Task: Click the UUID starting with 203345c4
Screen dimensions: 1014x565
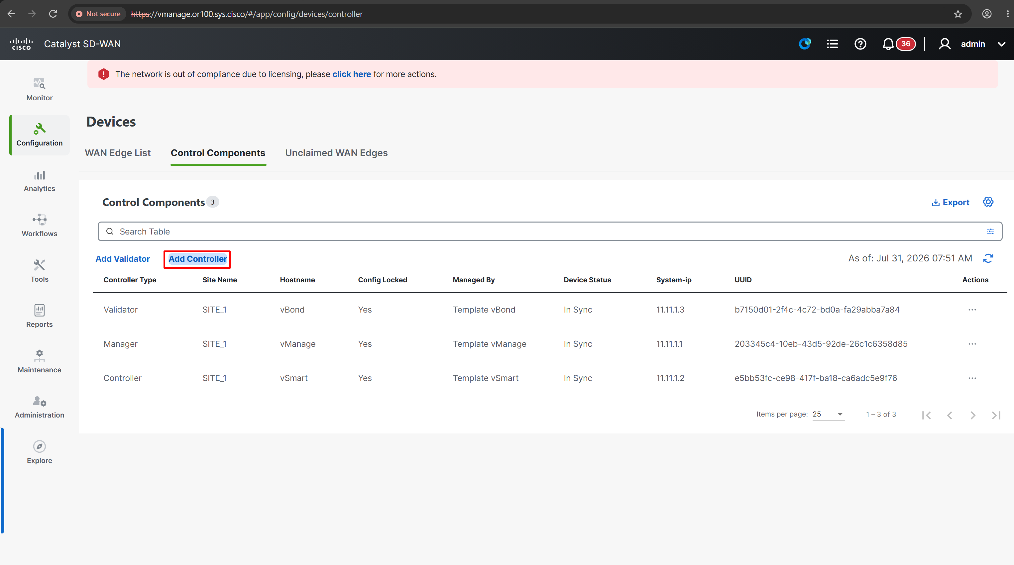Action: click(821, 344)
